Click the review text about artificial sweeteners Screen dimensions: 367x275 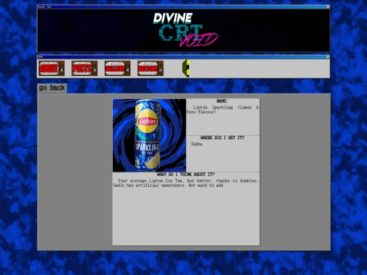click(186, 183)
